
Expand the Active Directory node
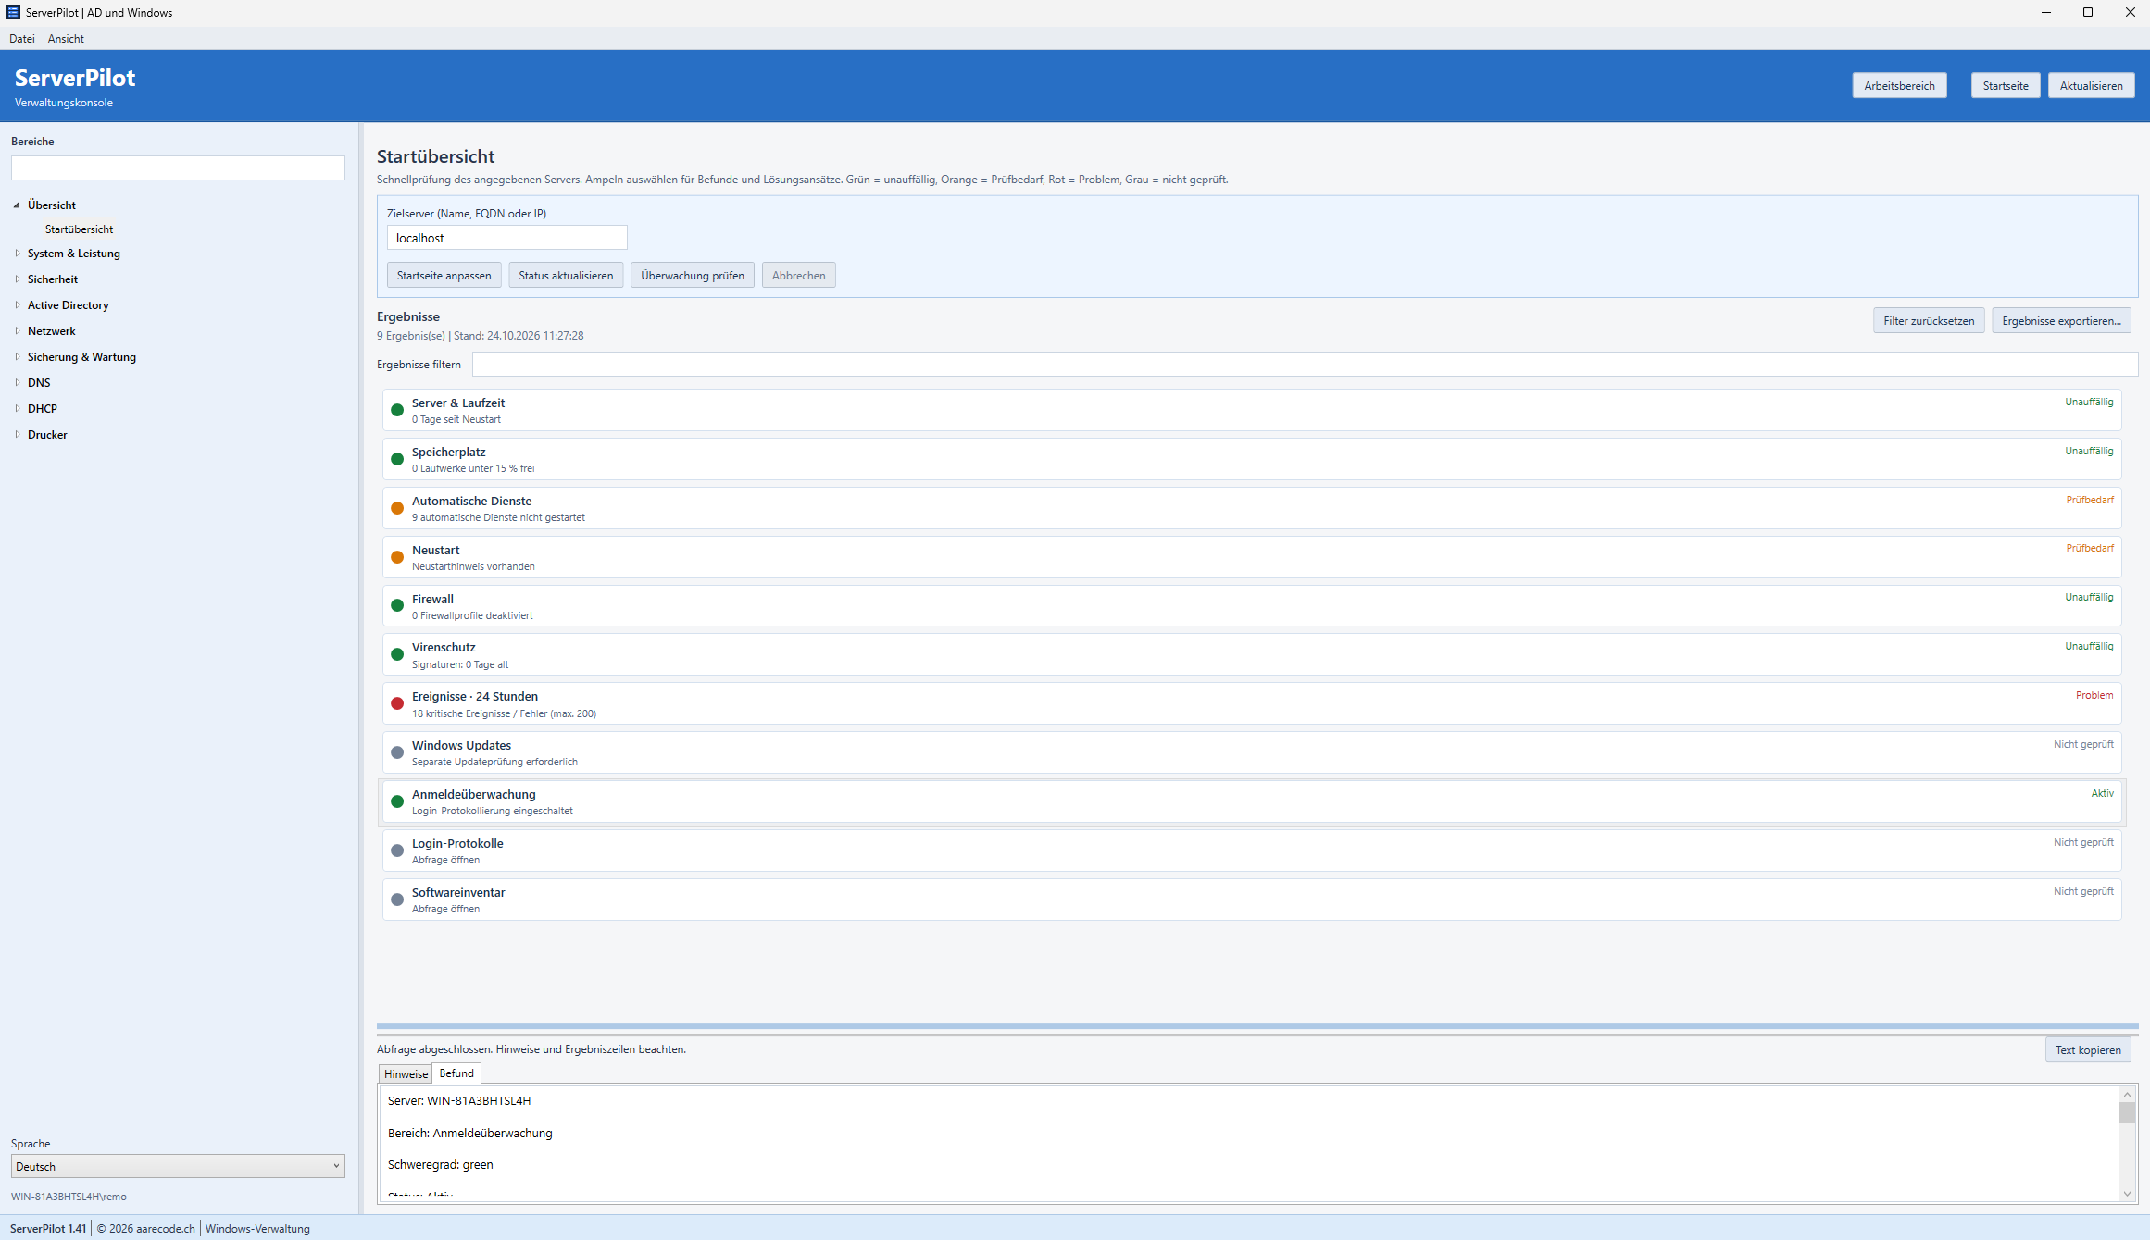pos(17,304)
